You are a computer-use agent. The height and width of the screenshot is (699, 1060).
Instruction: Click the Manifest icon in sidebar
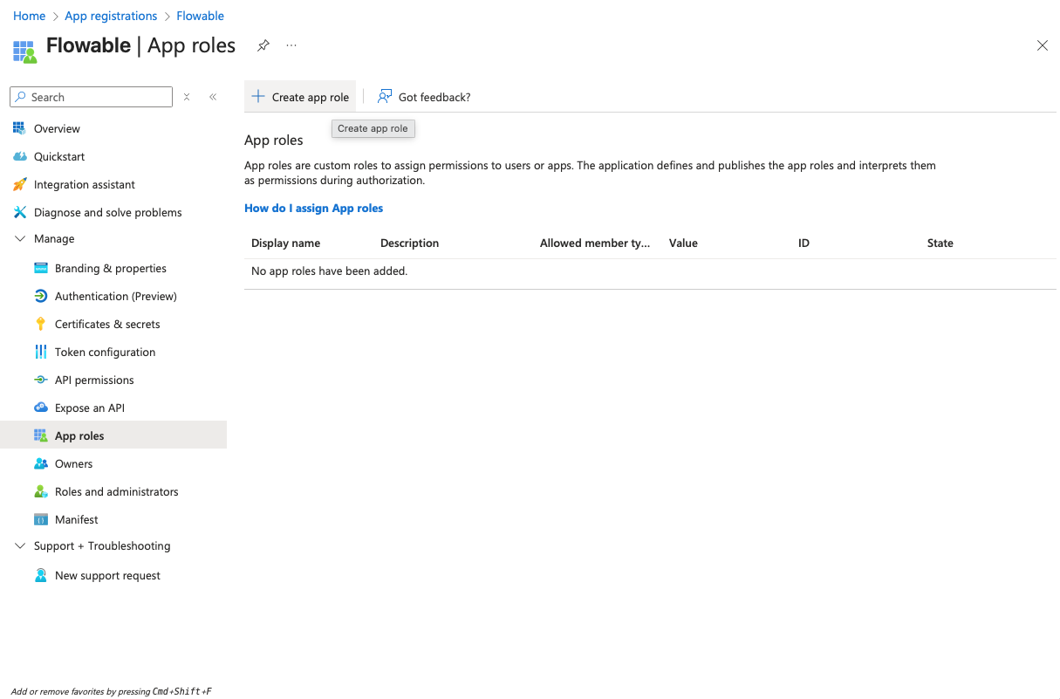click(x=40, y=519)
